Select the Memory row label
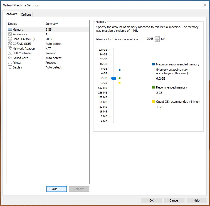Viewport: 210px width, 206px height. pyautogui.click(x=18, y=30)
